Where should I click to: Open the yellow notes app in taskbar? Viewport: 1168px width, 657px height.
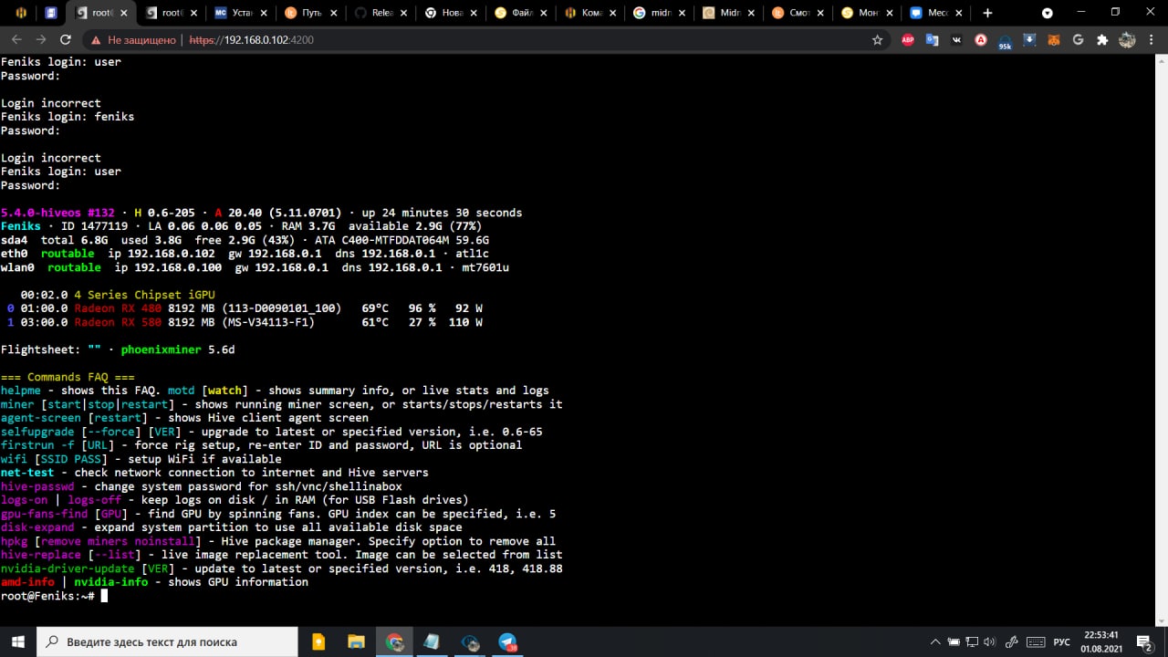tap(318, 641)
